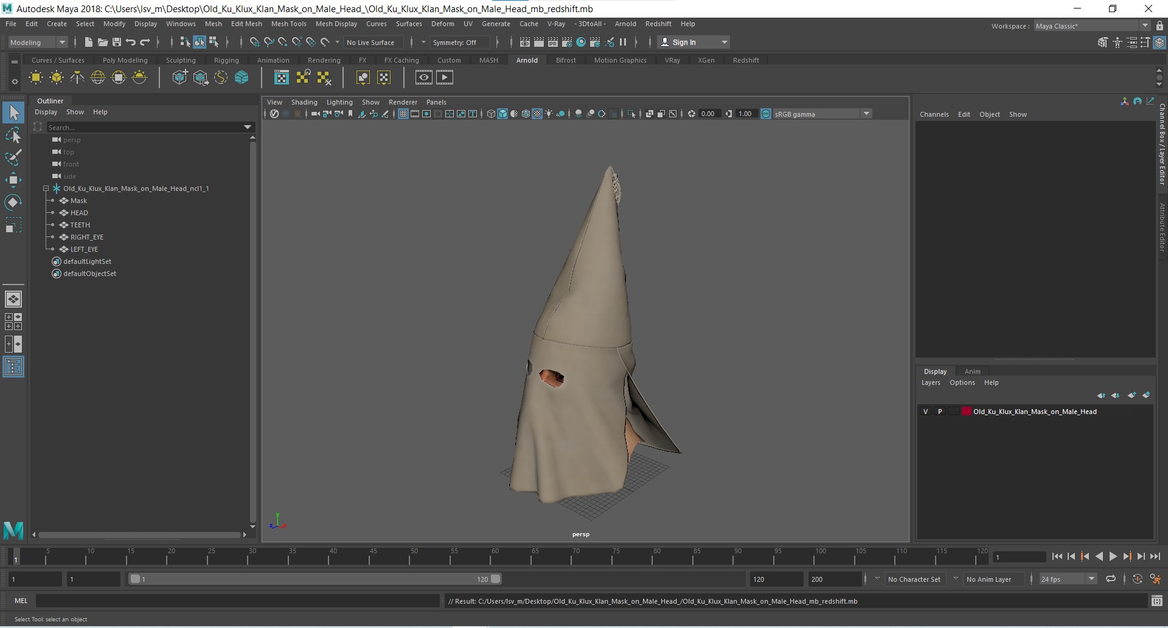Open Arnold RenderView from shelf
The image size is (1168, 628).
(x=424, y=77)
